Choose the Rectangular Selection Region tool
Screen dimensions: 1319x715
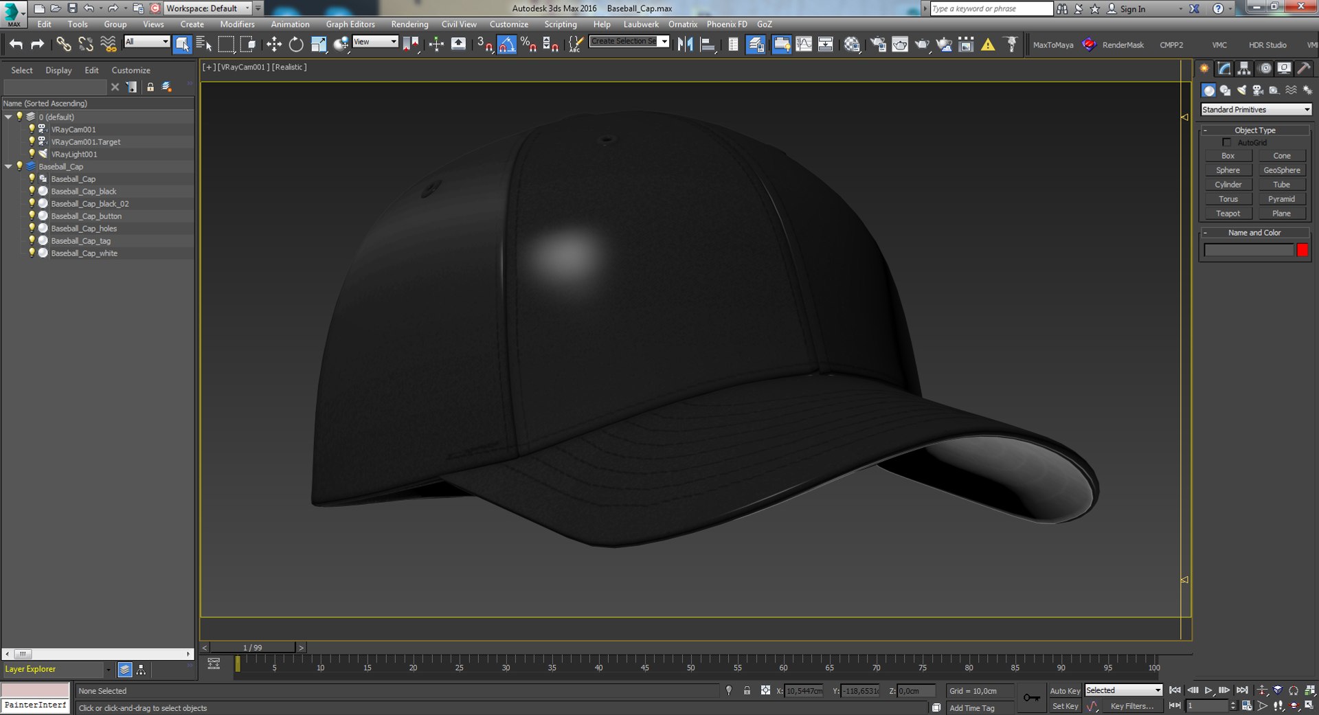click(226, 45)
